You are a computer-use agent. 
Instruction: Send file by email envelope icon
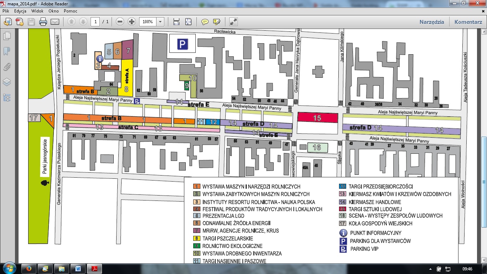55,22
